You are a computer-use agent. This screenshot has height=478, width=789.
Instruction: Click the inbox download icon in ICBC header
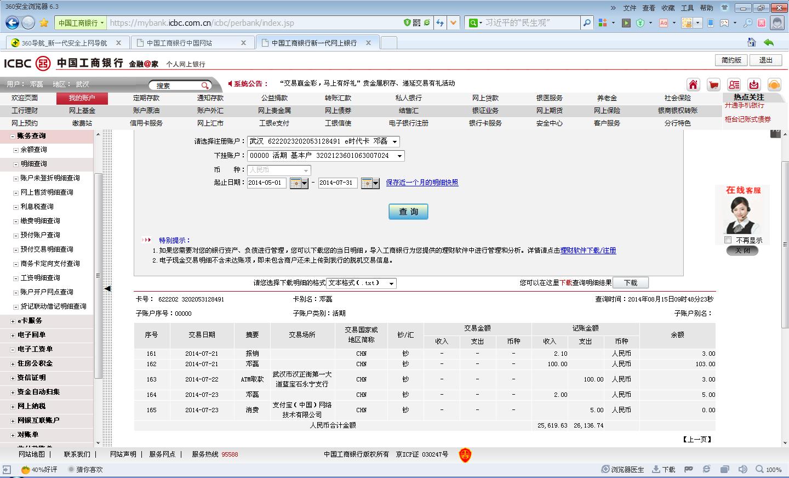click(x=754, y=84)
